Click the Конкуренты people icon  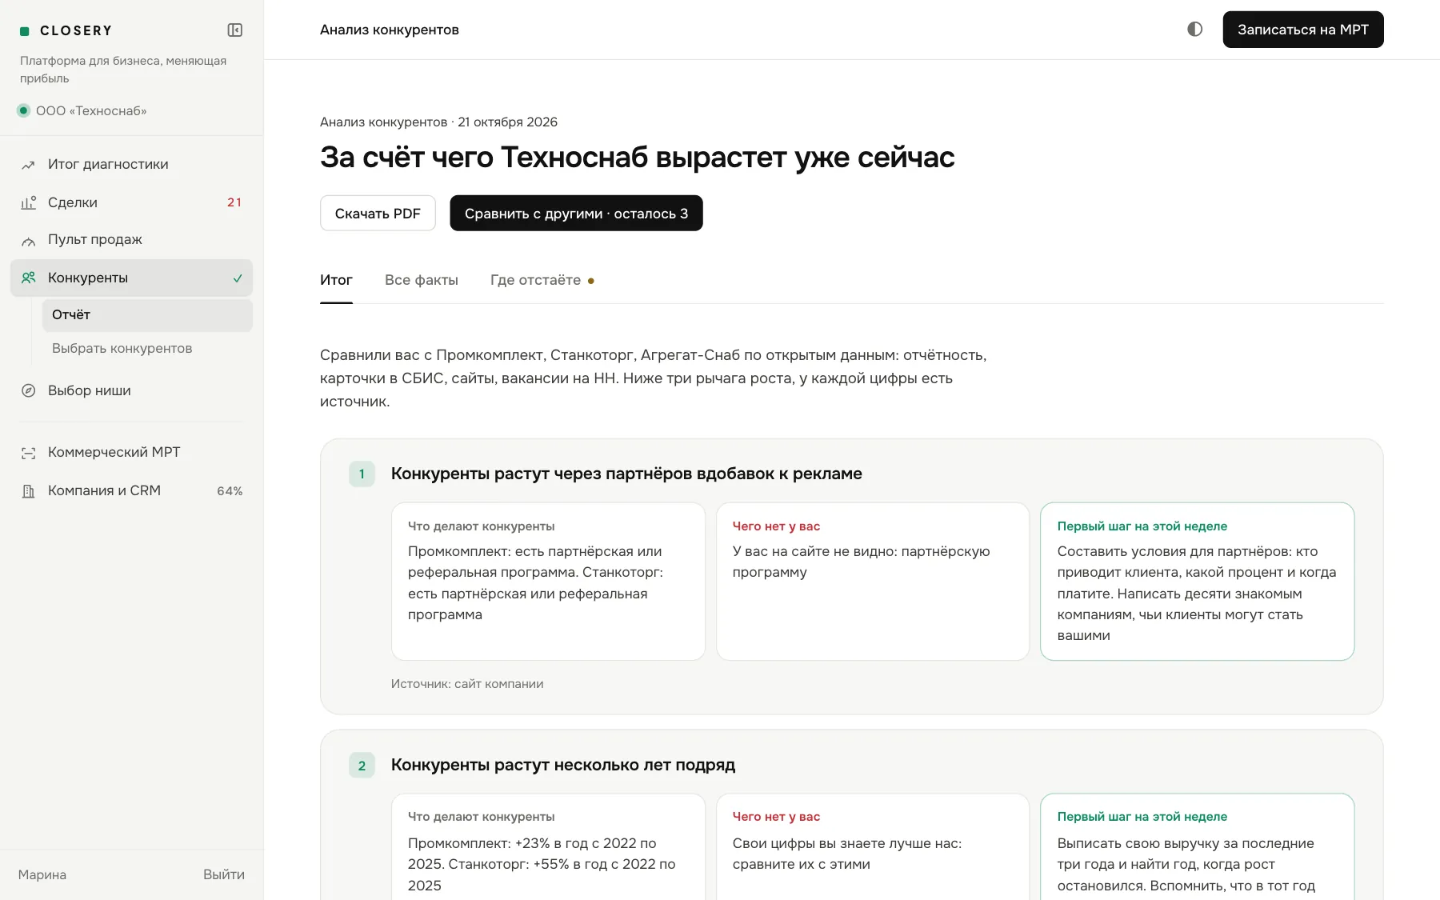[x=28, y=278]
